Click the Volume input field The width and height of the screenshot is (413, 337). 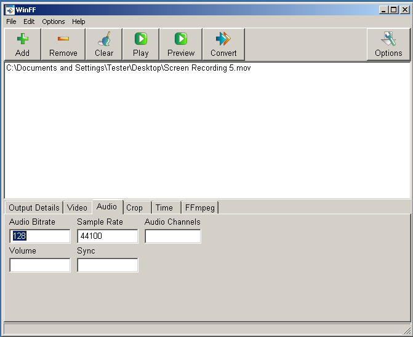point(40,265)
